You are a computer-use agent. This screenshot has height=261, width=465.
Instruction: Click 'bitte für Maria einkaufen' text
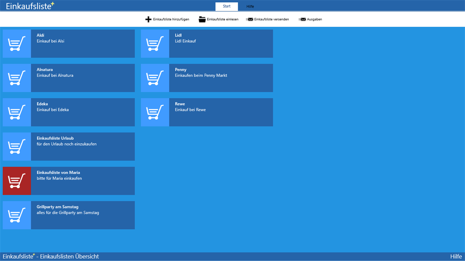click(x=59, y=178)
